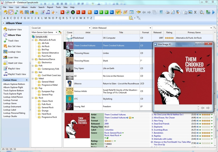The height and width of the screenshot is (152, 218).
Task: Click the sigma statistics toolbar icon
Action: point(195,12)
